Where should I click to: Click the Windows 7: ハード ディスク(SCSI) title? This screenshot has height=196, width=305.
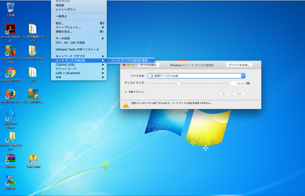point(192,65)
